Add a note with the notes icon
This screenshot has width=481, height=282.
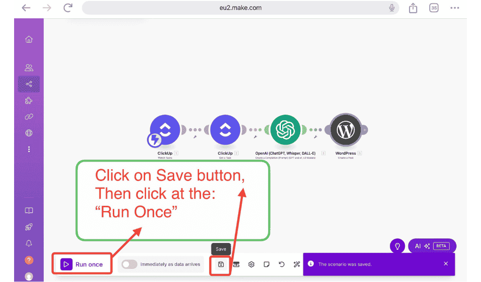[267, 264]
